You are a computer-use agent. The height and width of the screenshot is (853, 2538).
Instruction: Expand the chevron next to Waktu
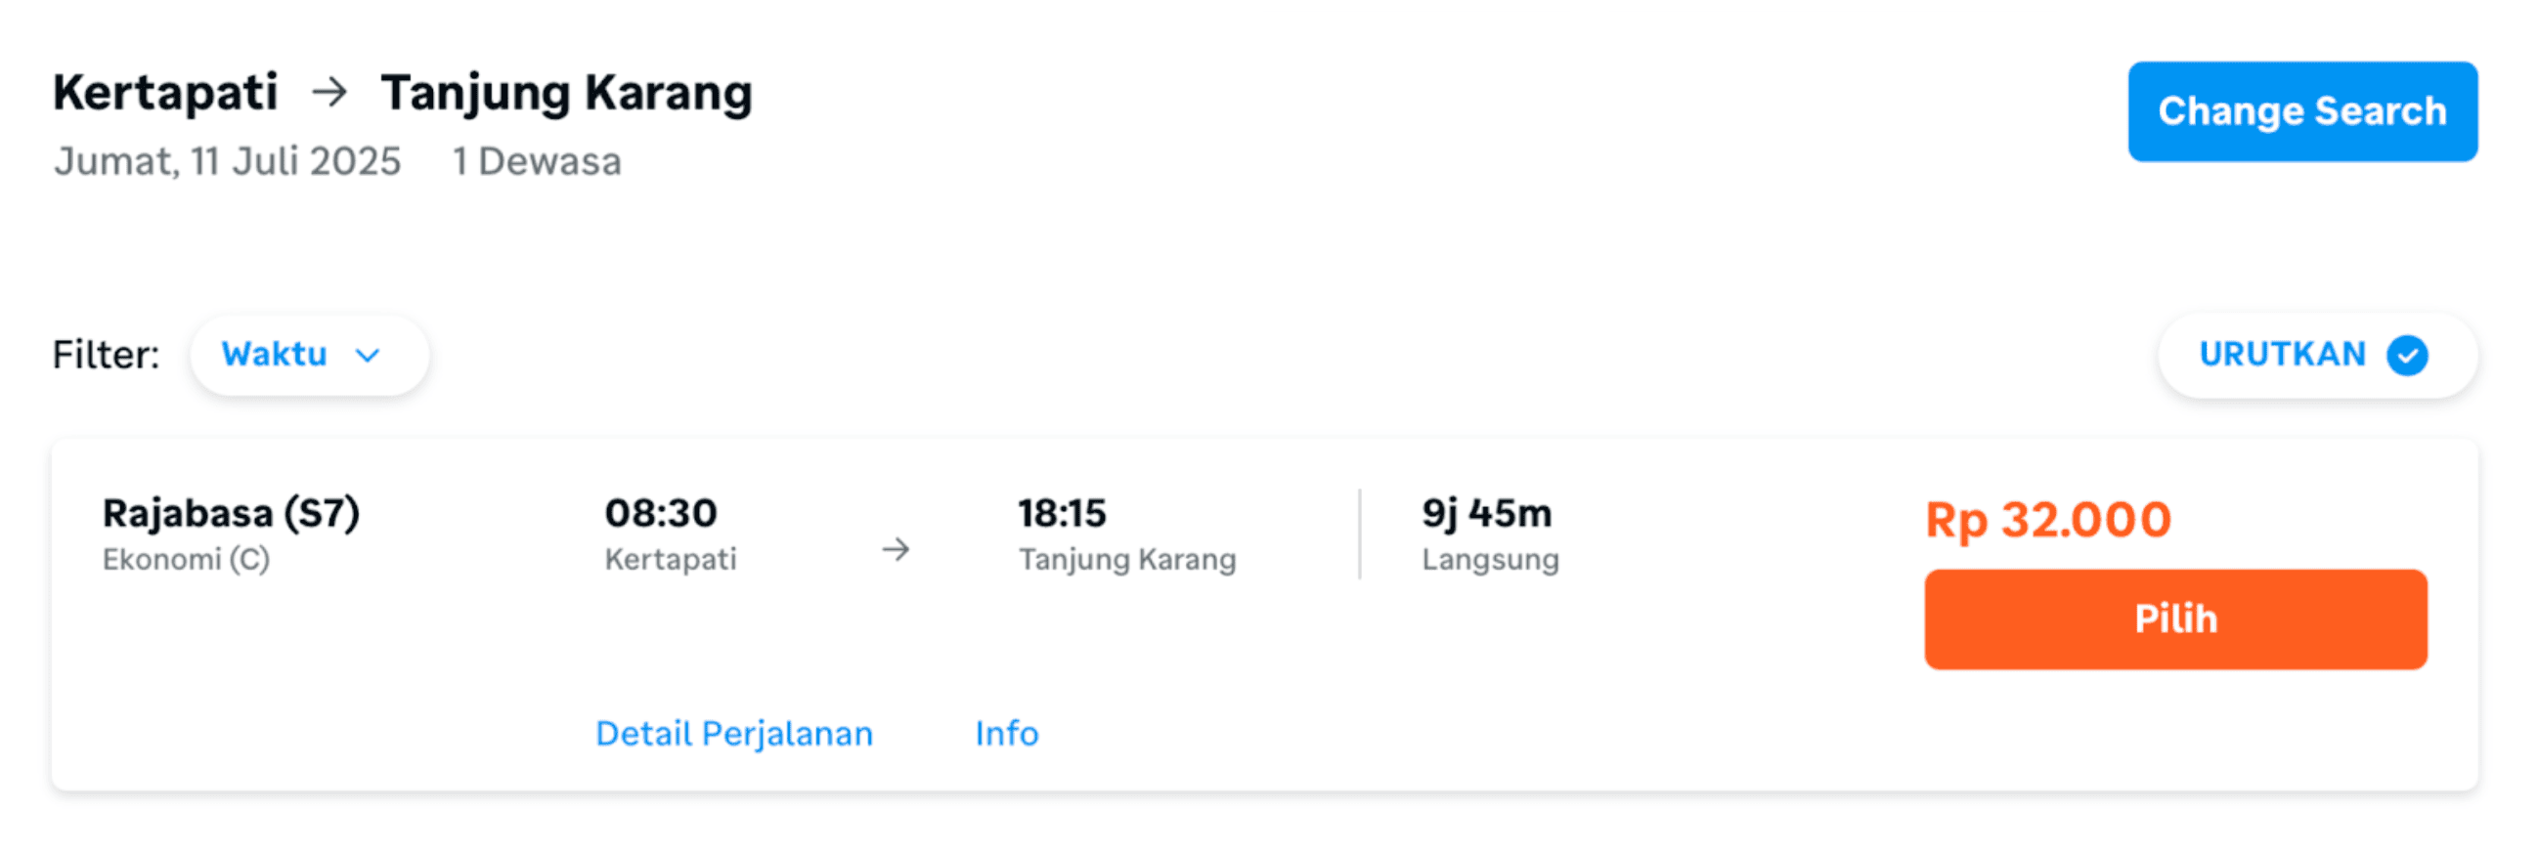click(x=368, y=356)
